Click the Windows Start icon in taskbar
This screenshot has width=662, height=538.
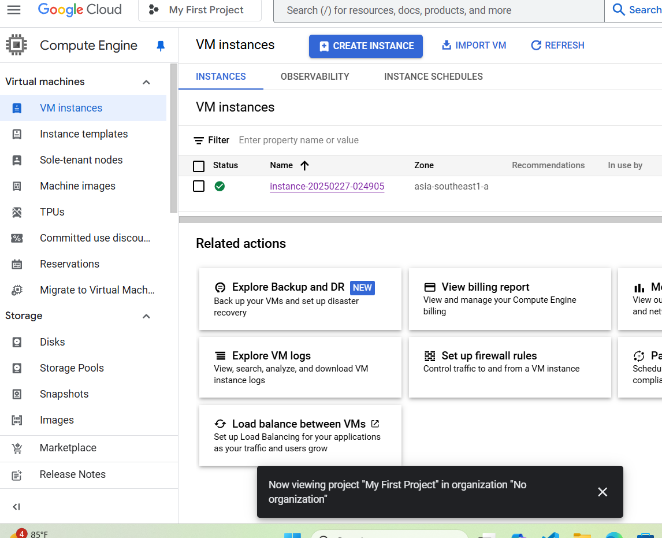(x=292, y=536)
